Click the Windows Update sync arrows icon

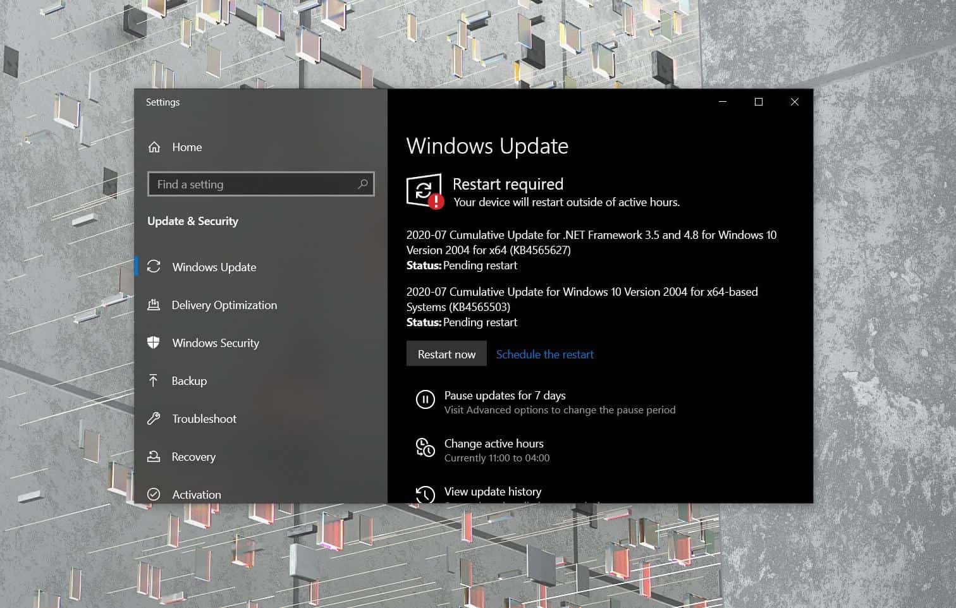point(154,267)
